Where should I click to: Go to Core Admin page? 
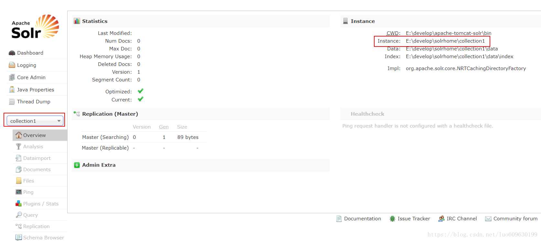click(31, 78)
